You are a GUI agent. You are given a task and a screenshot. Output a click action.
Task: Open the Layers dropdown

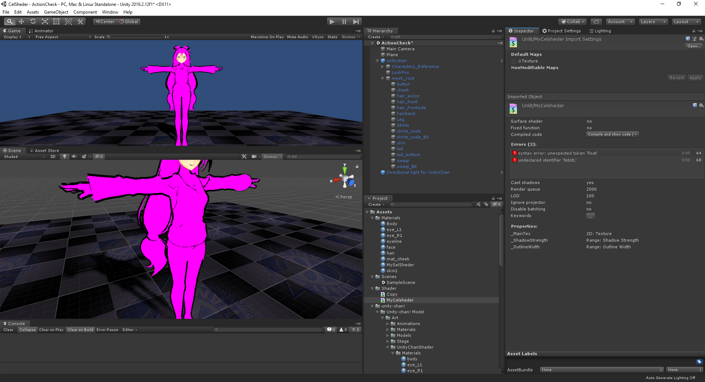(x=653, y=22)
